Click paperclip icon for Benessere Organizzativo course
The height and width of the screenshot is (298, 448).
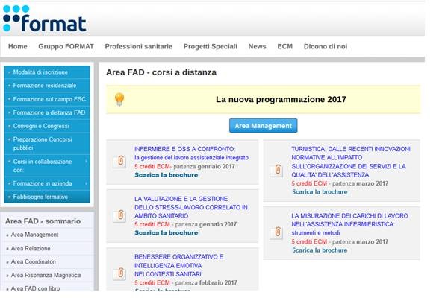[119, 273]
